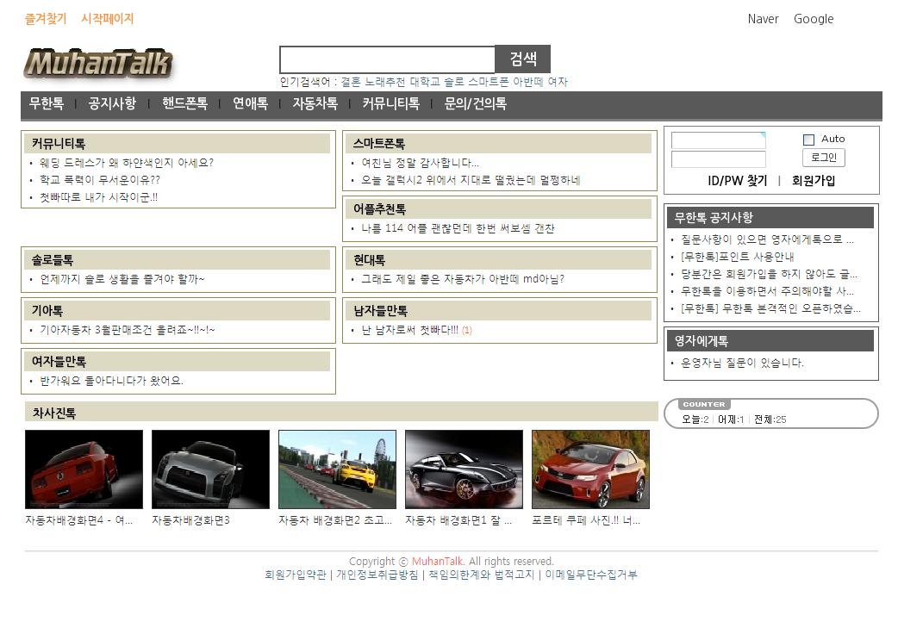Open the 공지사항 menu item
This screenshot has height=634, width=898.
coord(112,103)
